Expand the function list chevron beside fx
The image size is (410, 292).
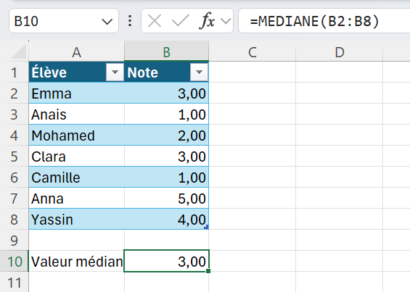pyautogui.click(x=226, y=21)
